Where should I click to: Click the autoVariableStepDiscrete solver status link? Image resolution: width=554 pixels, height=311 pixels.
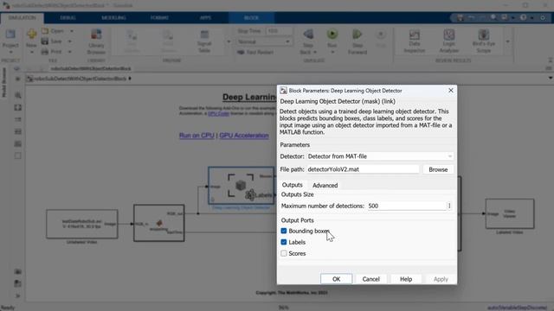[518, 308]
